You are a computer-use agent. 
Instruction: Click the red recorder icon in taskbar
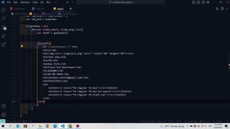(78, 126)
